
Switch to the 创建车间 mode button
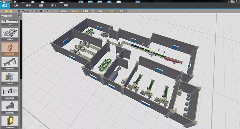pos(64,11)
